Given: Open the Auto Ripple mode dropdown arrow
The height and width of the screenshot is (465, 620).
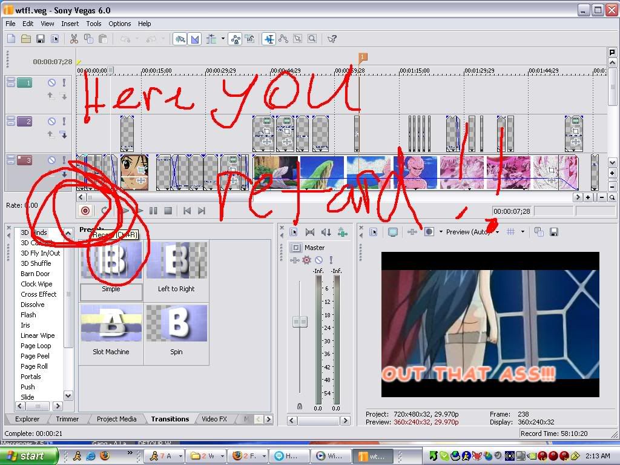Looking at the screenshot, I should point(223,39).
